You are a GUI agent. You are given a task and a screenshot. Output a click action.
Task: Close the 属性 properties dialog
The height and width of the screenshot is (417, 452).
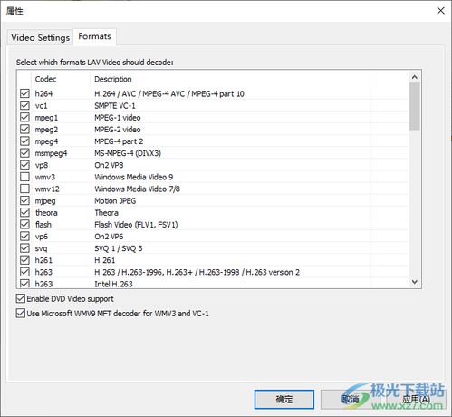pyautogui.click(x=440, y=11)
